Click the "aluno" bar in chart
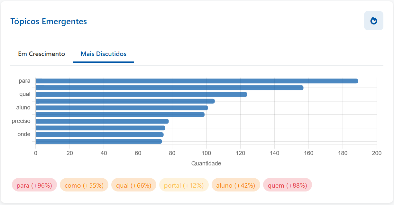Screen dimensions: 394x205 click(x=122, y=108)
